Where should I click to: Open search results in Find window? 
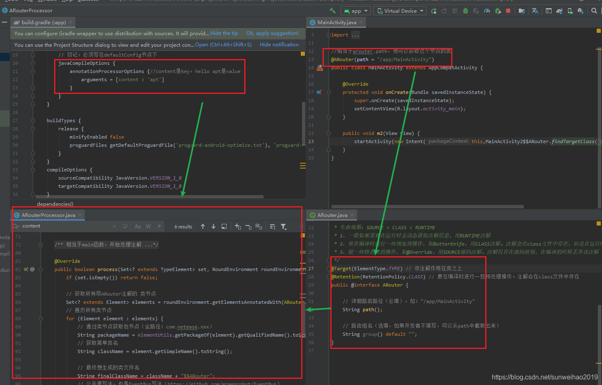click(224, 226)
